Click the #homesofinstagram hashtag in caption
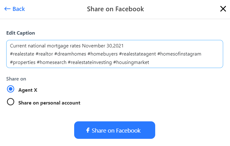230x146 pixels. point(179,54)
